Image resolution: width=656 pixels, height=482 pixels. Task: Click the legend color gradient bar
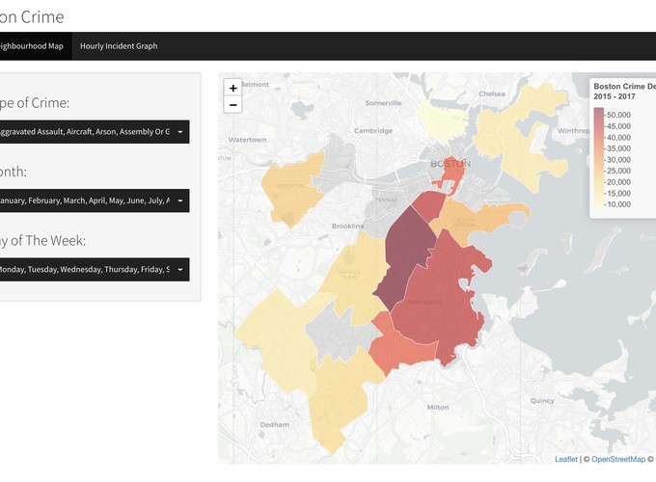coord(599,157)
